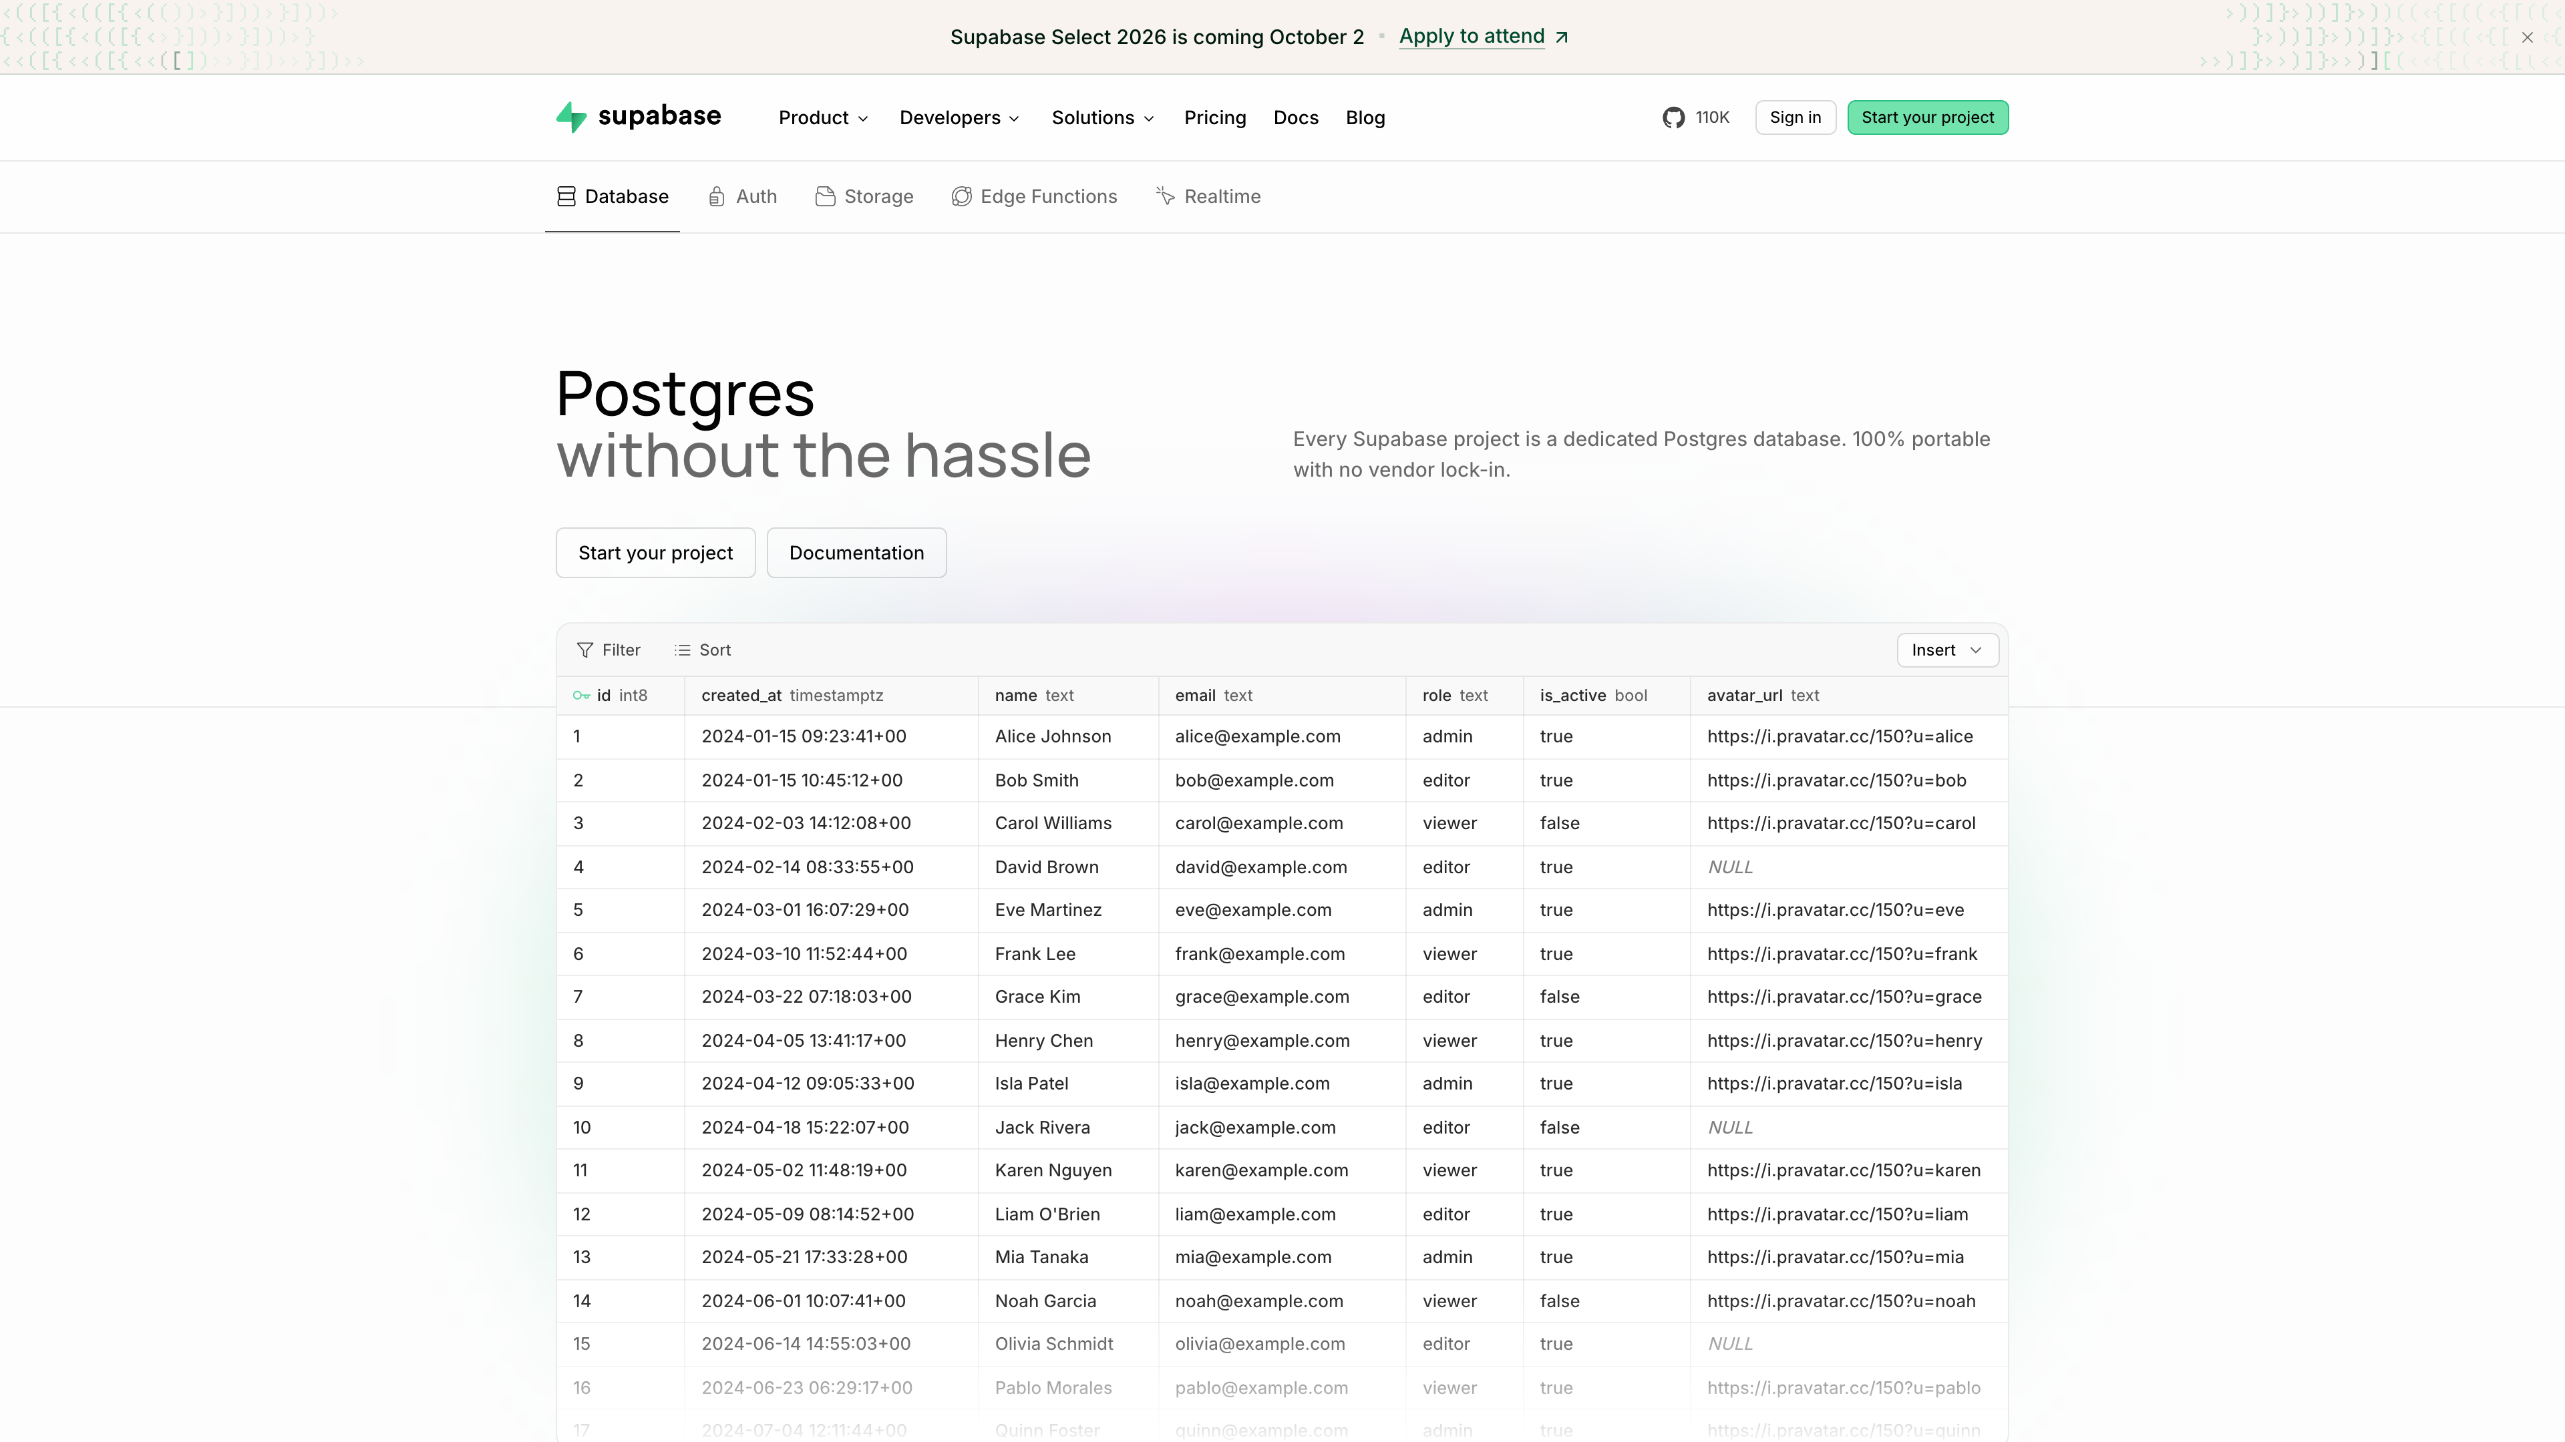Screen dimensions: 2565x1442
Task: Select the Karen Nguyen name cell
Action: click(1069, 1170)
